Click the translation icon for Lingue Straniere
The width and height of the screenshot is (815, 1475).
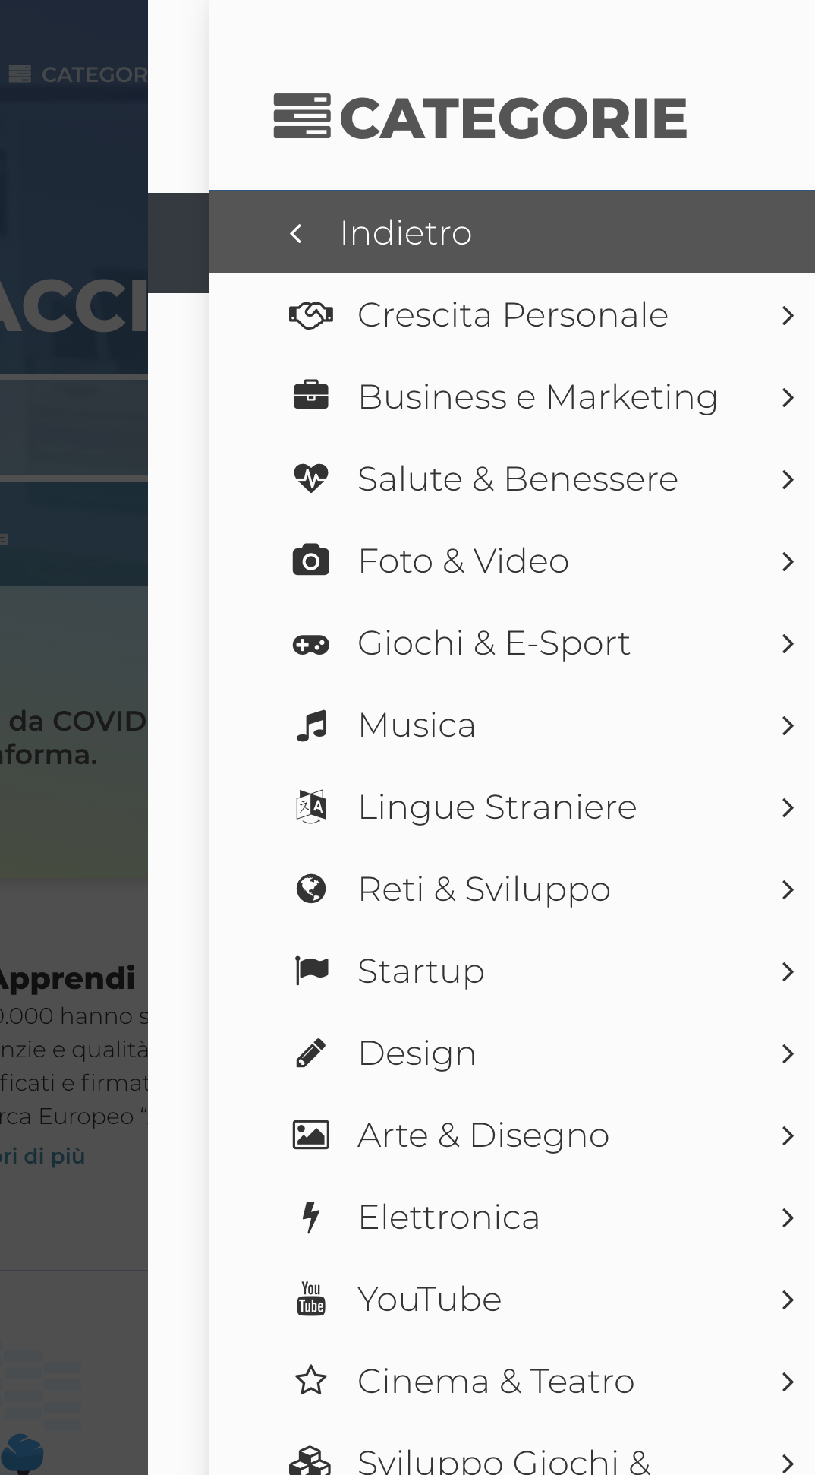click(311, 807)
